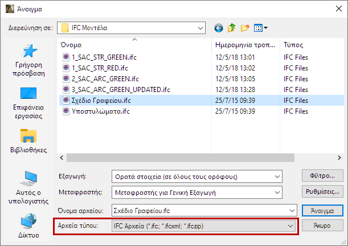Click the Back navigation arrow icon
Screen dimensions: 348x246
(218, 27)
